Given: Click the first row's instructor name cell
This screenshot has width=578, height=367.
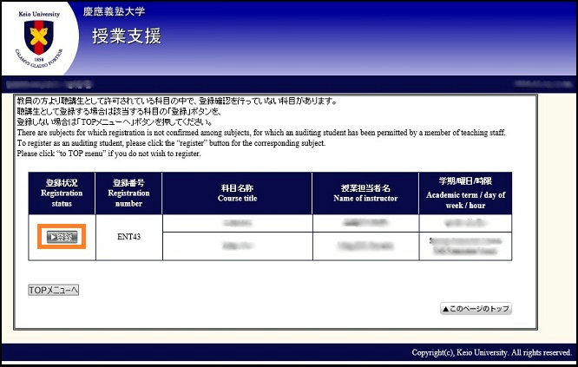Looking at the screenshot, I should coord(363,223).
